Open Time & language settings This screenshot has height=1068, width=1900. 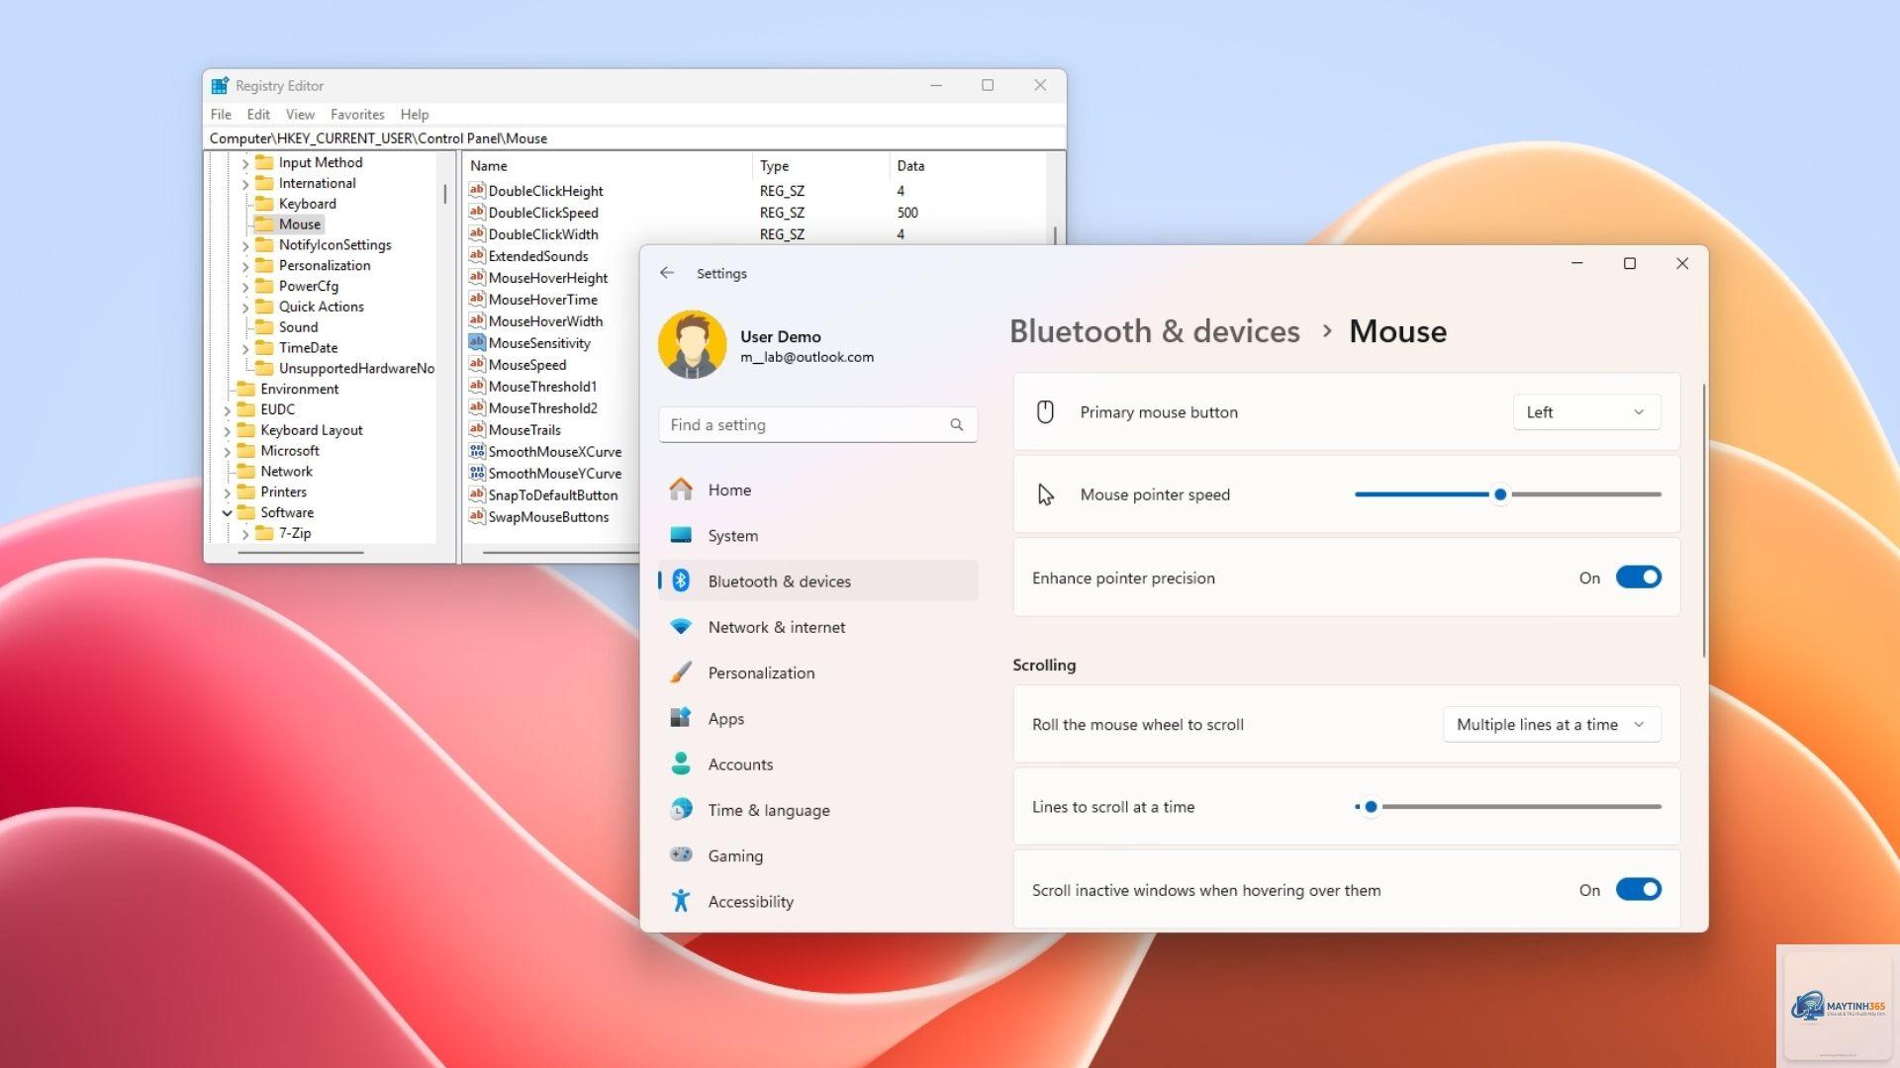coord(817,810)
